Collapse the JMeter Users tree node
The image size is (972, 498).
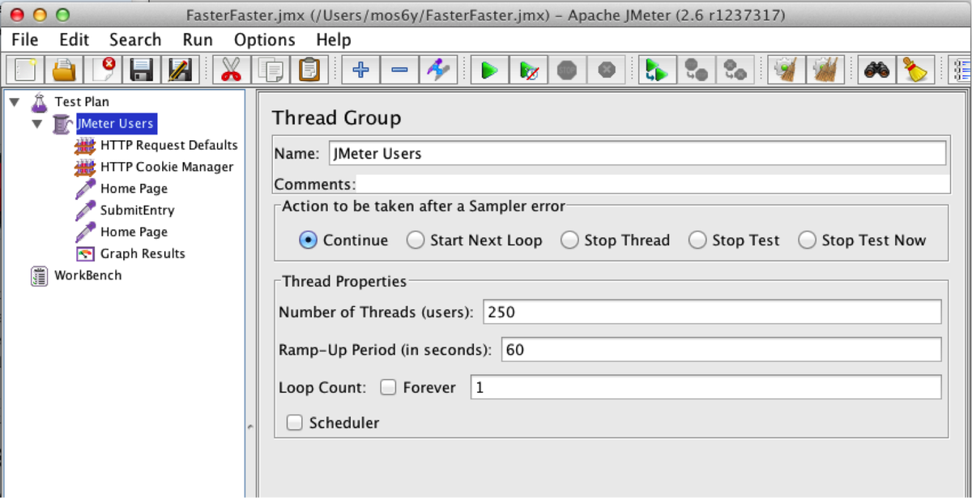pyautogui.click(x=36, y=124)
